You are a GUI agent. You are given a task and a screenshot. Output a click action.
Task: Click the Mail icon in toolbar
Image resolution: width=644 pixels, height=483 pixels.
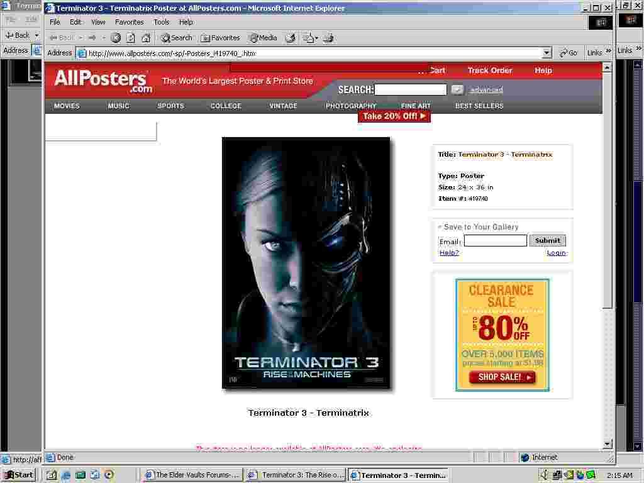[x=308, y=38]
